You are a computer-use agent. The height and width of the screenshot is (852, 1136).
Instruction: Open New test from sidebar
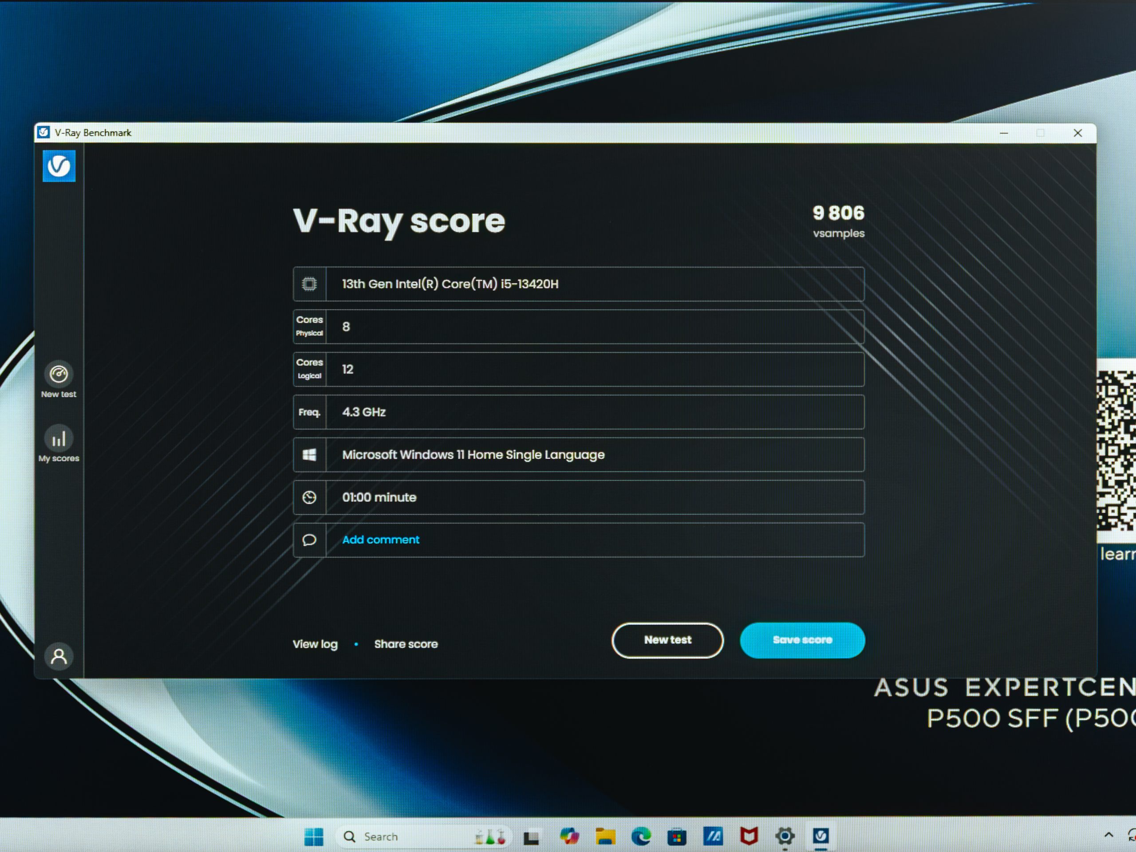click(59, 379)
